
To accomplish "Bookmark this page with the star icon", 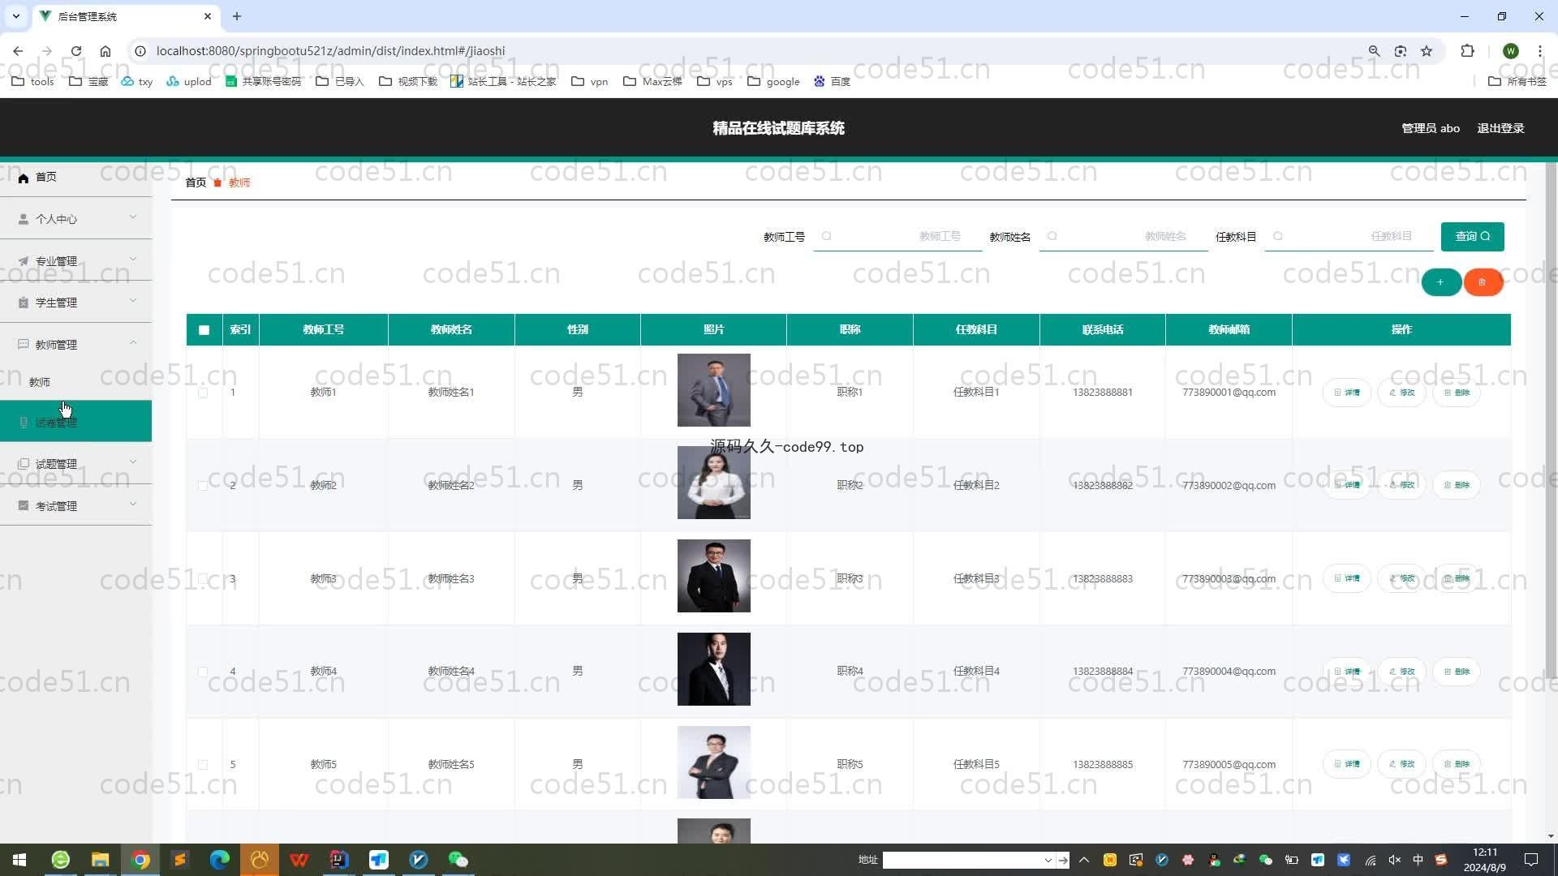I will tap(1427, 51).
